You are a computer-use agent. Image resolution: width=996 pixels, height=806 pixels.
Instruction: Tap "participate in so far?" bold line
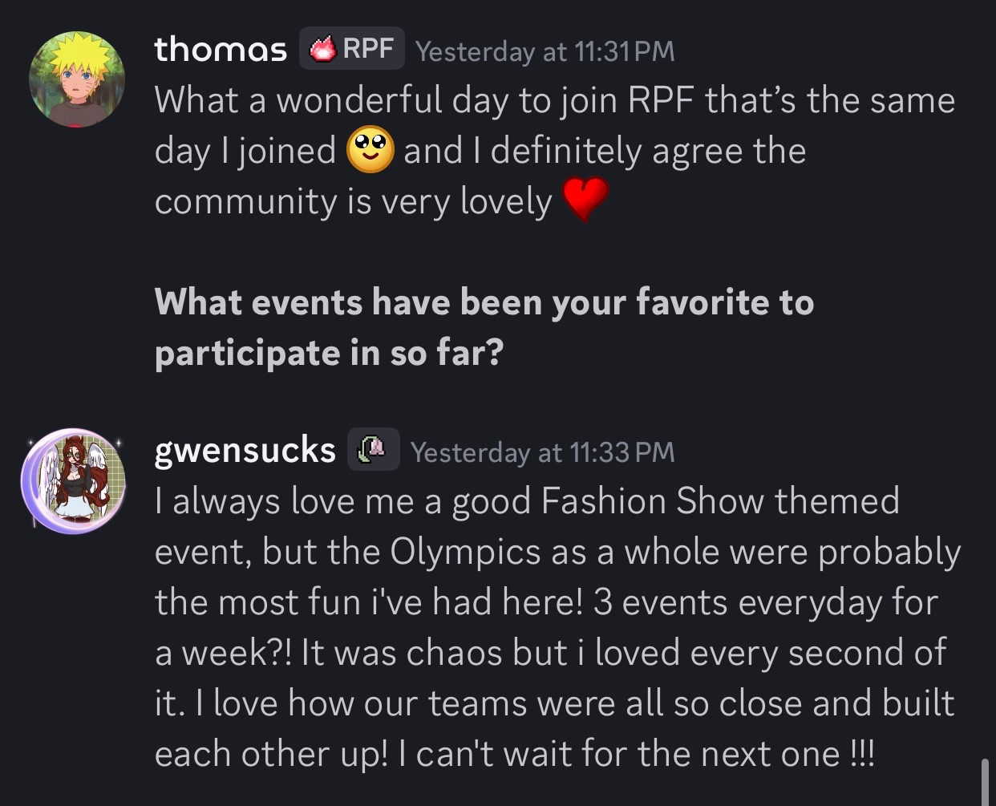pos(328,353)
